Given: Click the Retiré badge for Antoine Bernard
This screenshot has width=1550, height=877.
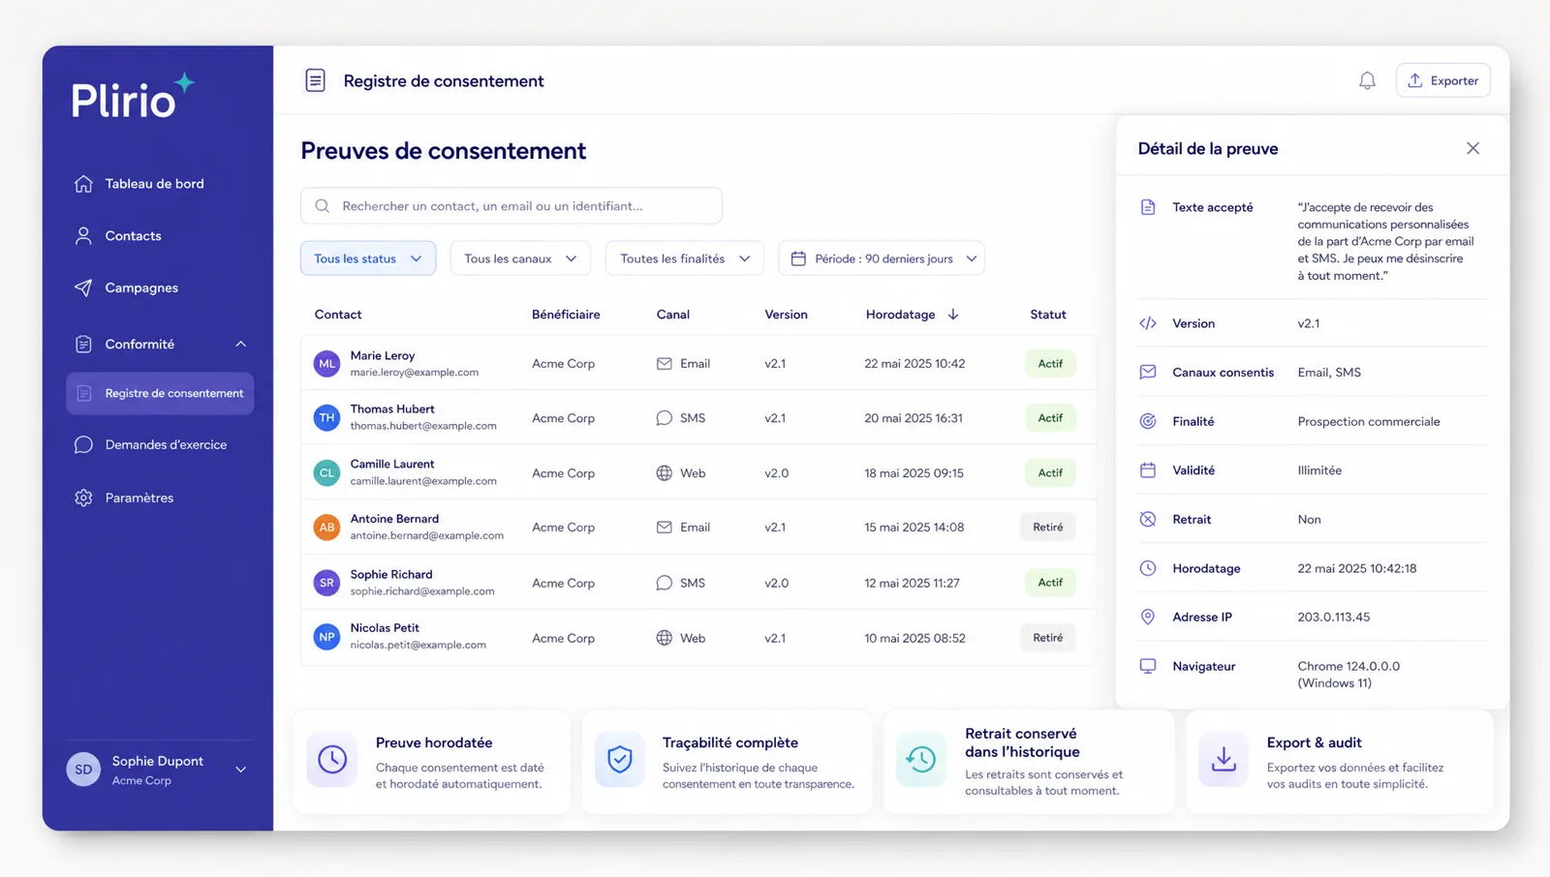Looking at the screenshot, I should click(x=1048, y=528).
